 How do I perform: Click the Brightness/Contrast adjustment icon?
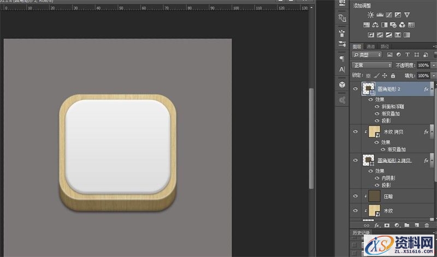371,15
